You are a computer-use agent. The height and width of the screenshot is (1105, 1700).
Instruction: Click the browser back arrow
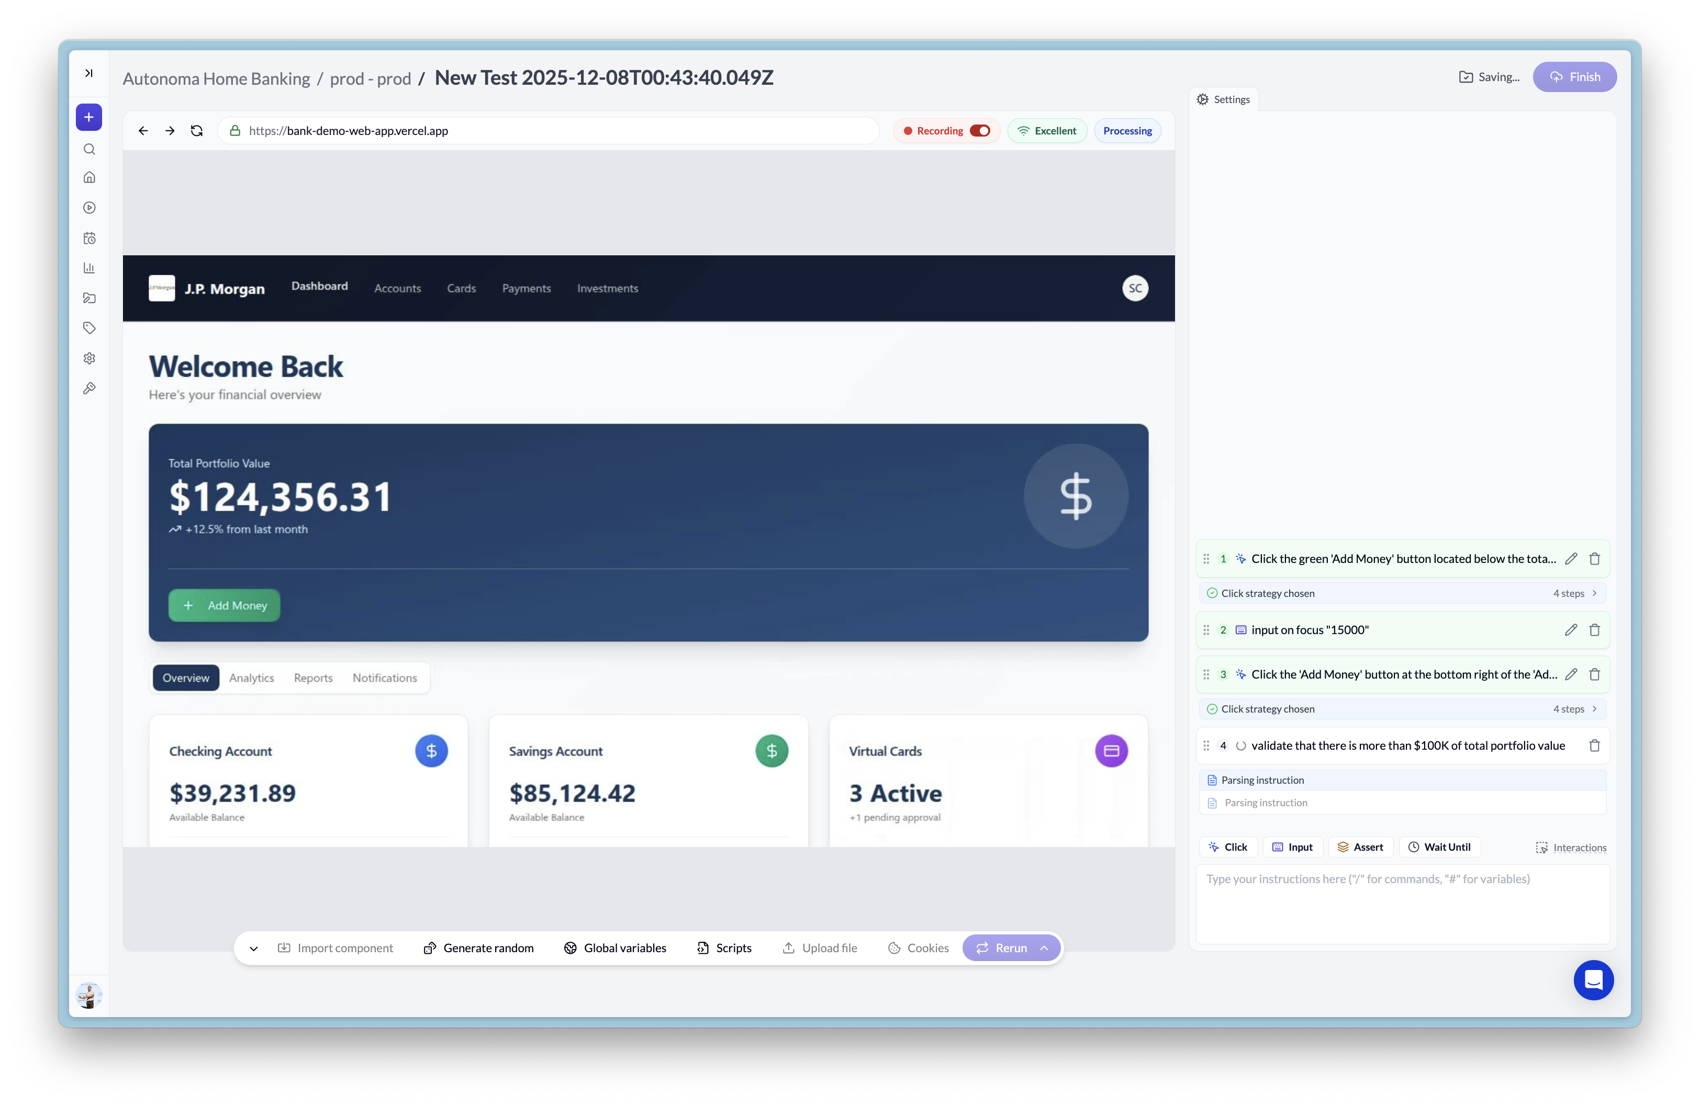click(143, 131)
